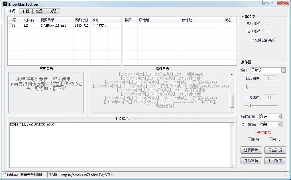
Task: Switch to the 转码 tab
Action: pyautogui.click(x=12, y=11)
